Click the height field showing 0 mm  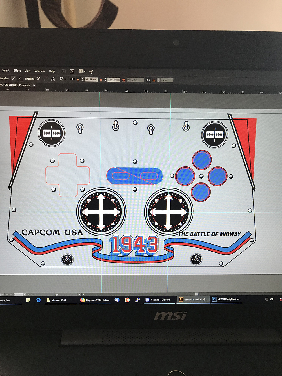click(x=167, y=80)
